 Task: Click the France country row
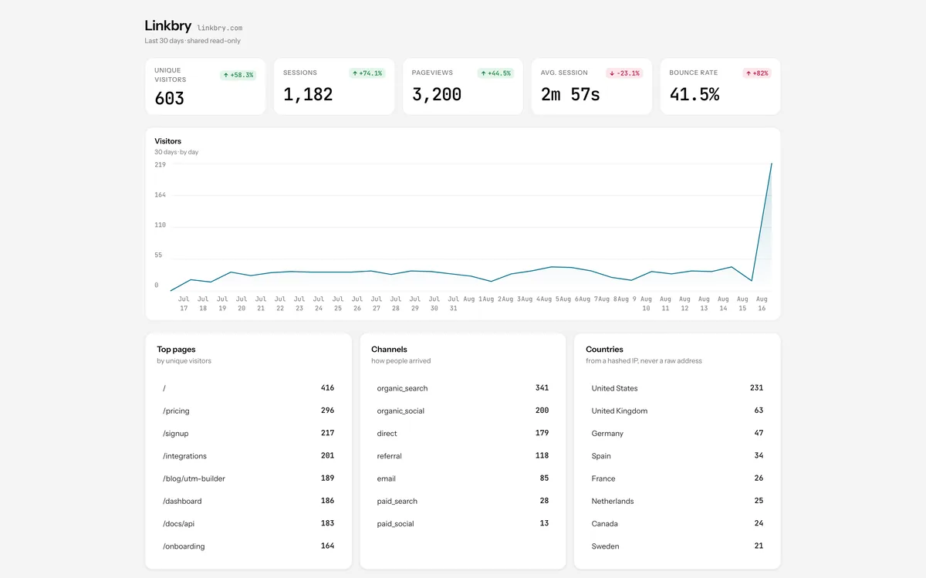[x=678, y=478]
